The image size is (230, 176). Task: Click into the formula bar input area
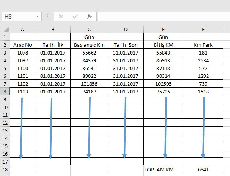point(164,16)
